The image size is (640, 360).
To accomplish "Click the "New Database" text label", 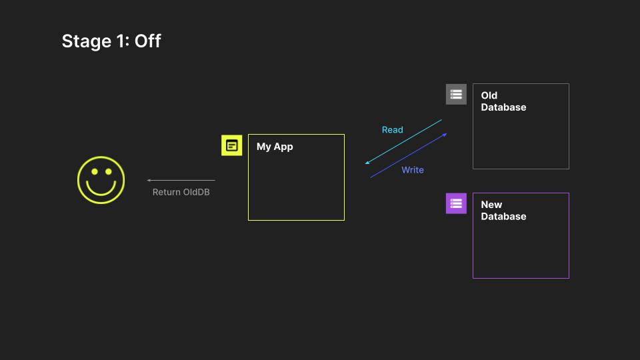I will (503, 211).
